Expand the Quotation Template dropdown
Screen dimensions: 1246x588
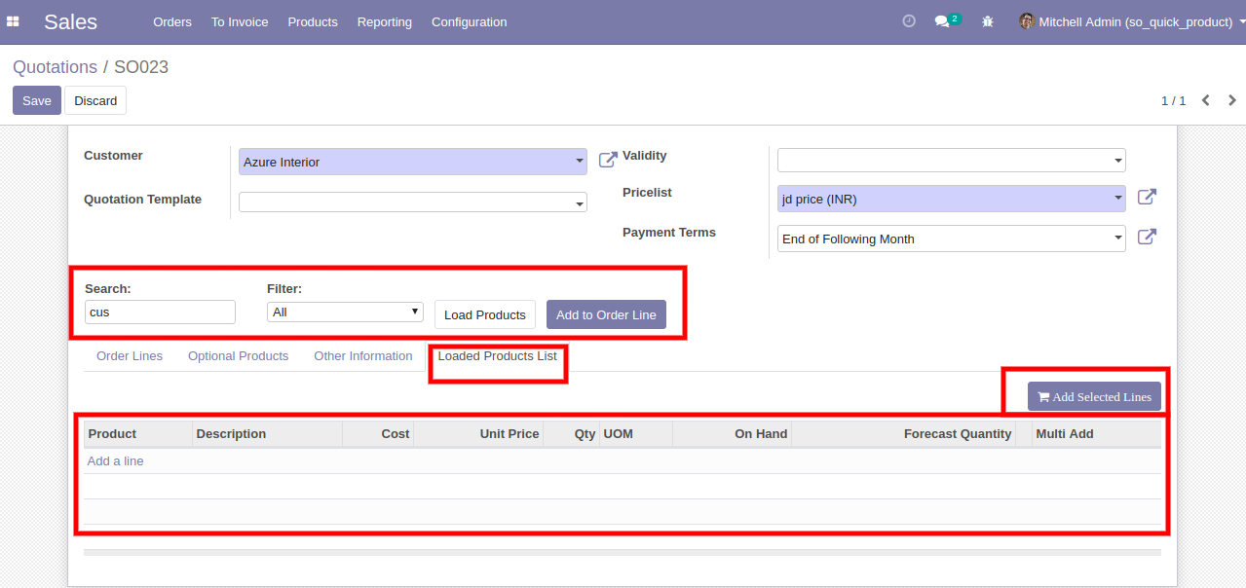click(x=580, y=203)
